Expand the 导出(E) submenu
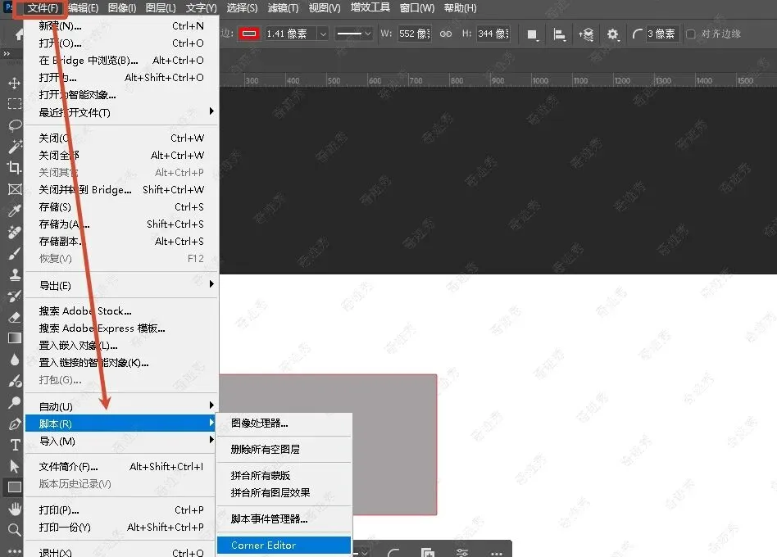Viewport: 777px width, 557px height. pyautogui.click(x=121, y=286)
